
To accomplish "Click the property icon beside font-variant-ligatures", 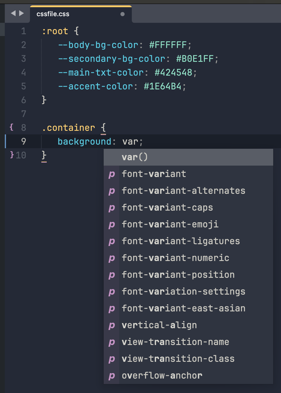I will (x=112, y=241).
